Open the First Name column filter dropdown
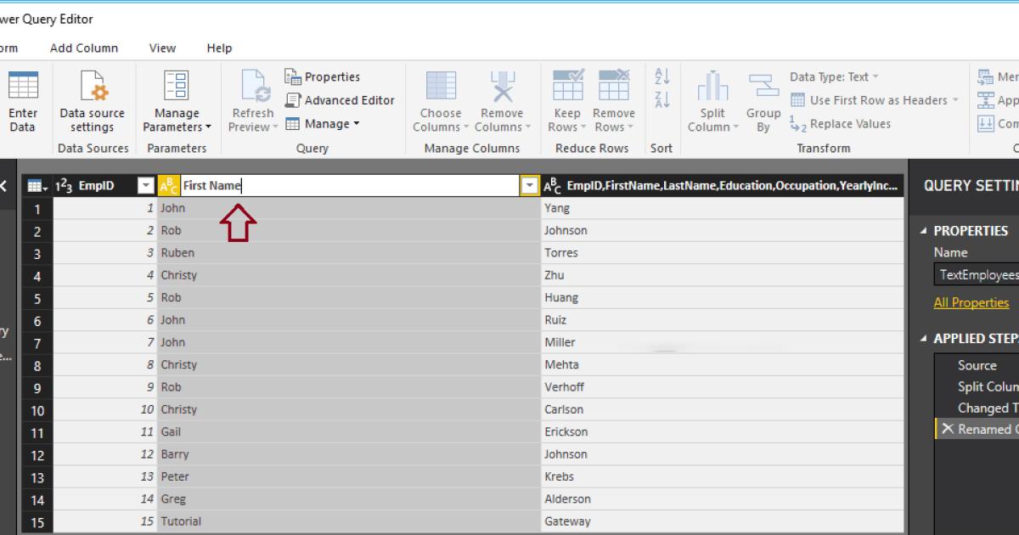 coord(530,186)
